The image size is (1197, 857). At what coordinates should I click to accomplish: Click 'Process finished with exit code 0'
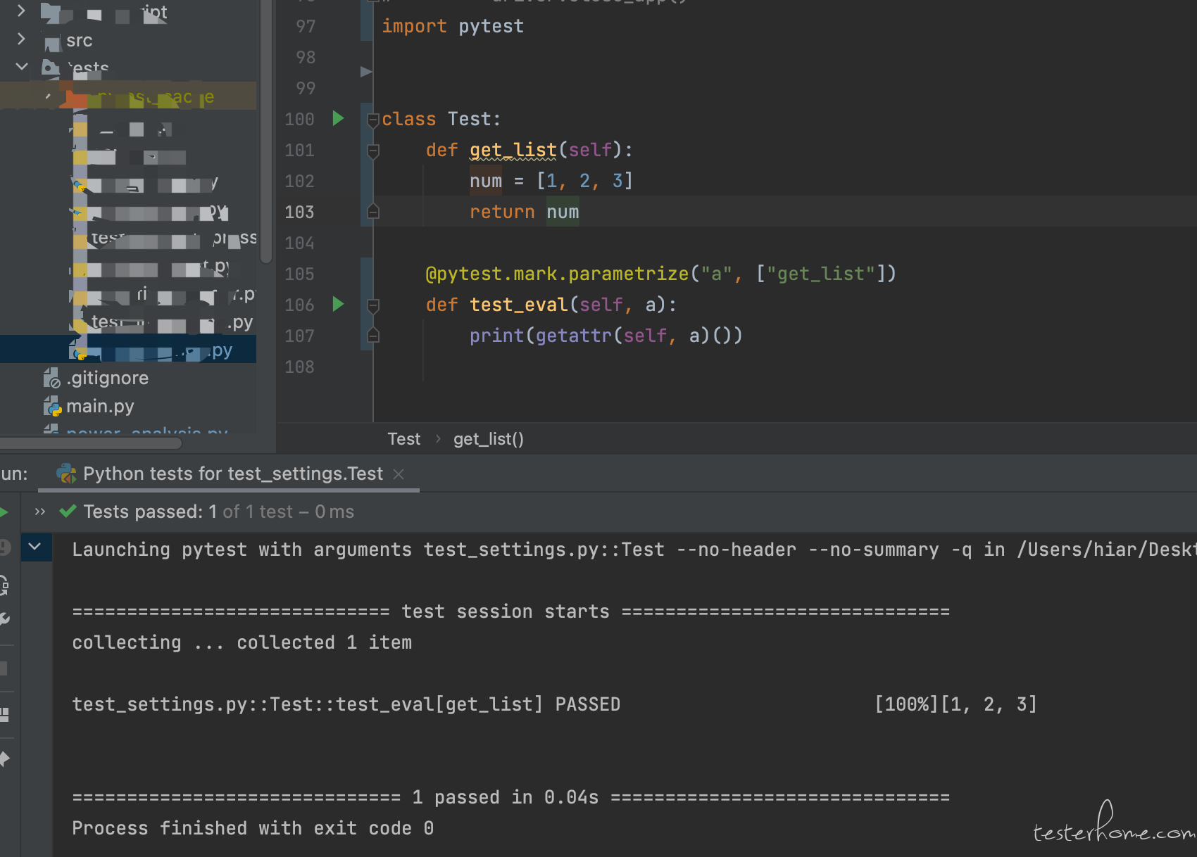tap(253, 828)
